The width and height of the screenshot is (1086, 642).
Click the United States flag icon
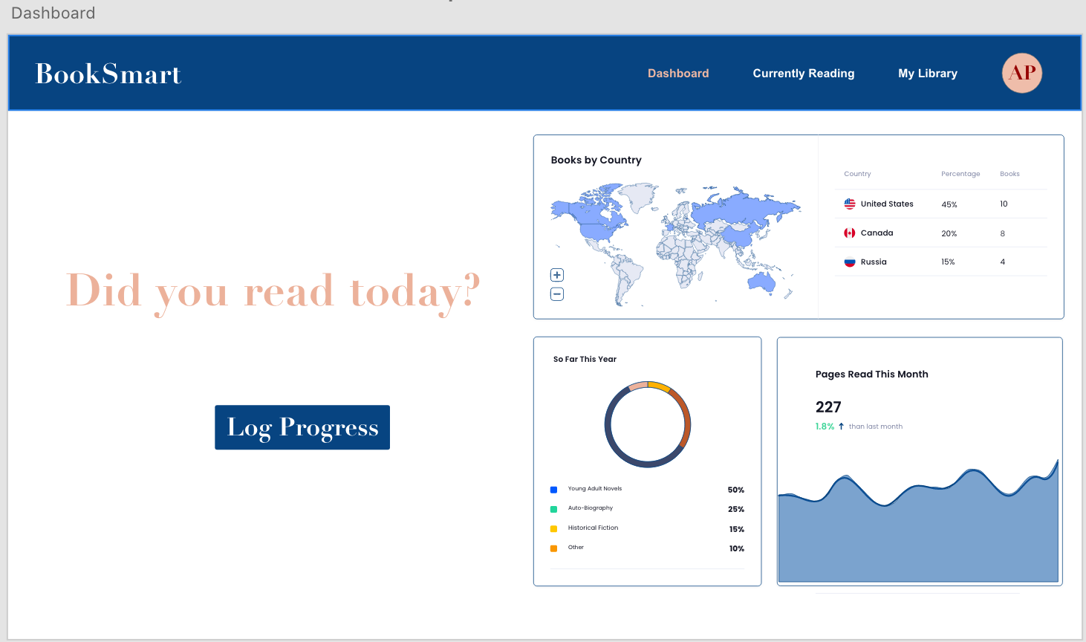850,204
